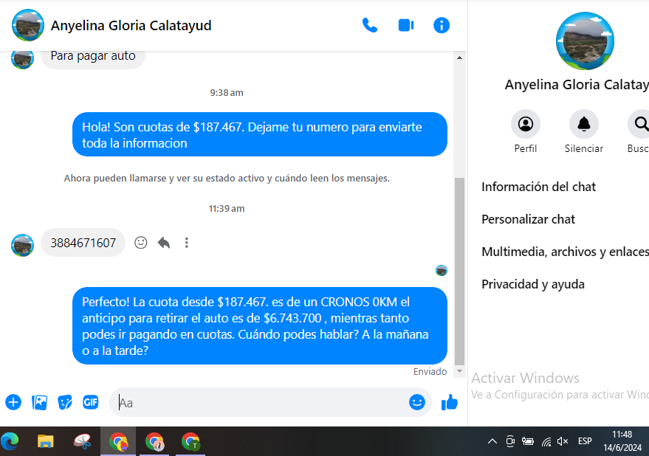
Task: Send a thumbs-up like
Action: click(449, 402)
